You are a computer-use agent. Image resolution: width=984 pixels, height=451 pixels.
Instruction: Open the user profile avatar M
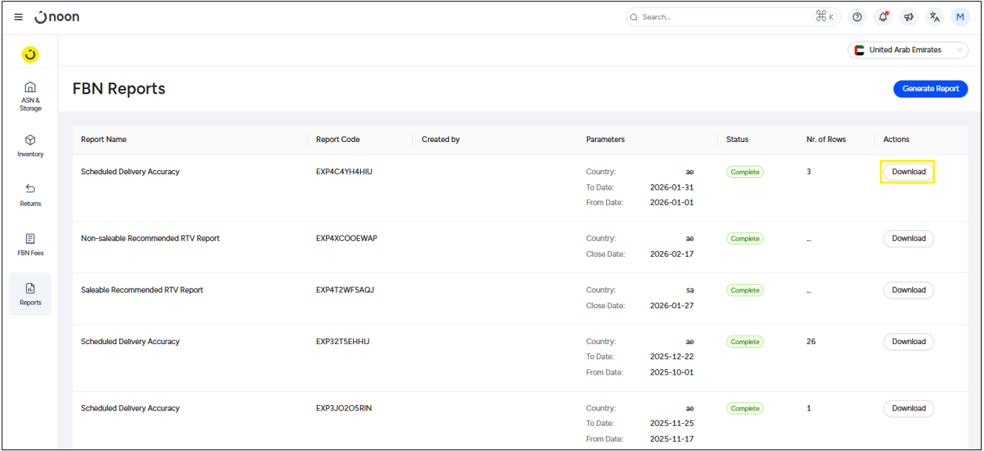(x=960, y=17)
